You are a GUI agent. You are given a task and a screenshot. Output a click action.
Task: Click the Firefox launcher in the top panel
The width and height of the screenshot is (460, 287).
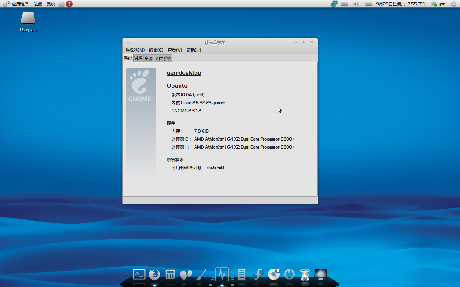click(x=62, y=4)
